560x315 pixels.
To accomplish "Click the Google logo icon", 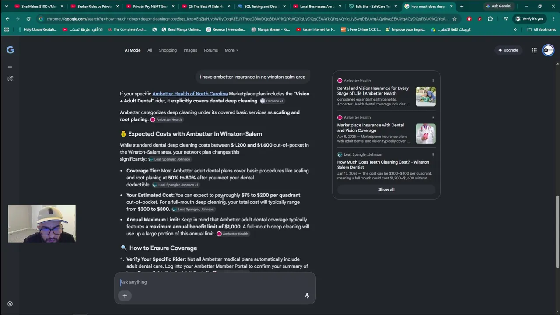I will click(10, 50).
